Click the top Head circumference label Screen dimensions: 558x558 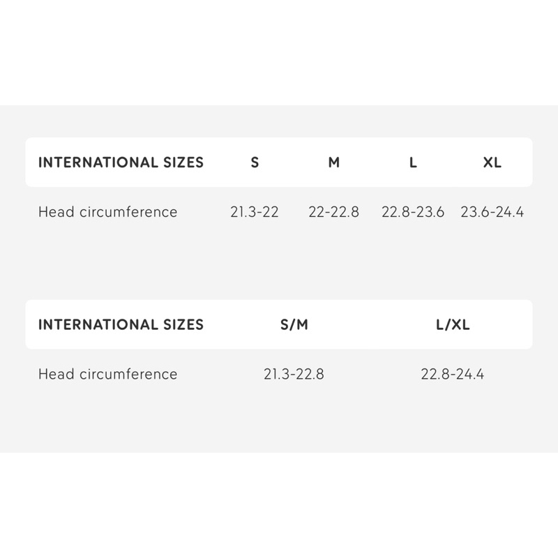(x=108, y=212)
